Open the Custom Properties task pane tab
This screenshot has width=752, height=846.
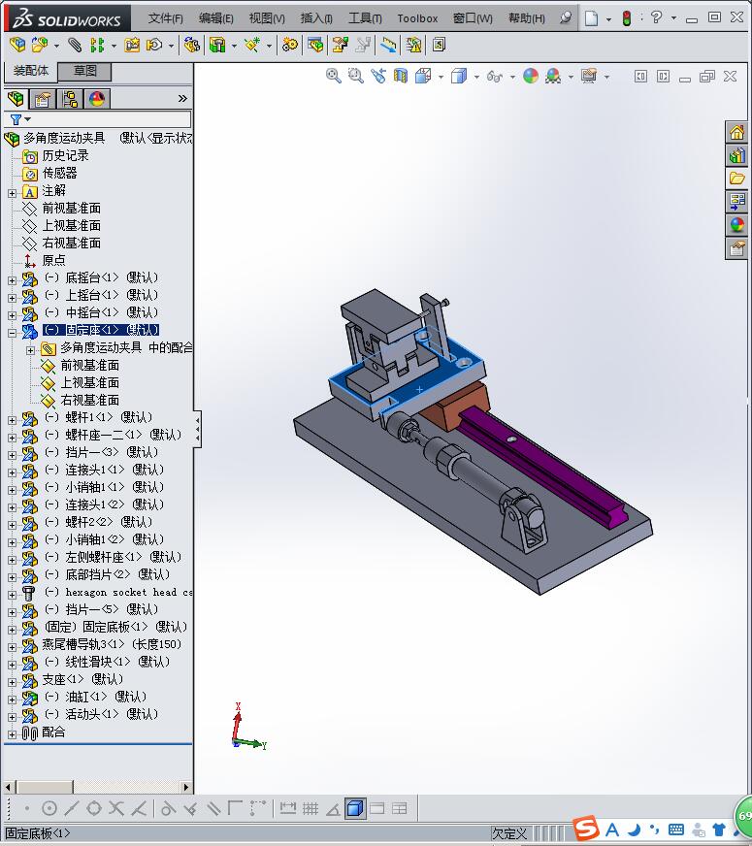click(x=736, y=248)
